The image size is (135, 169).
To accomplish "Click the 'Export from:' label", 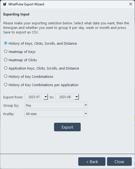I will [x=13, y=97].
